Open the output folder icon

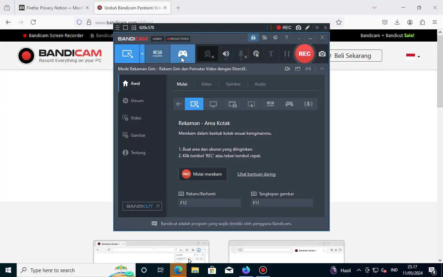tap(264, 37)
